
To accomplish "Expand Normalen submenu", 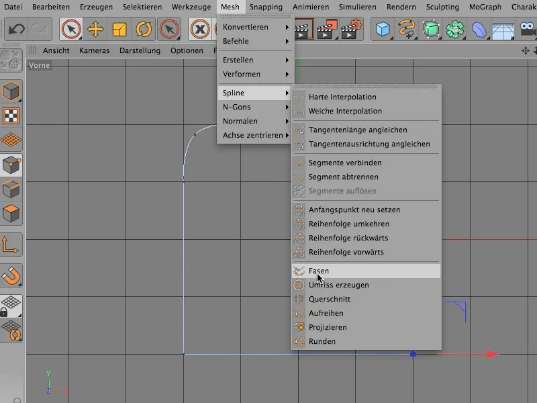I will click(x=256, y=121).
